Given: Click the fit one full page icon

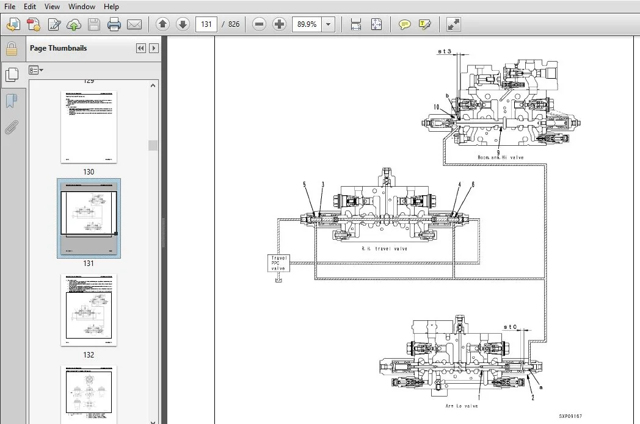Looking at the screenshot, I should point(376,24).
